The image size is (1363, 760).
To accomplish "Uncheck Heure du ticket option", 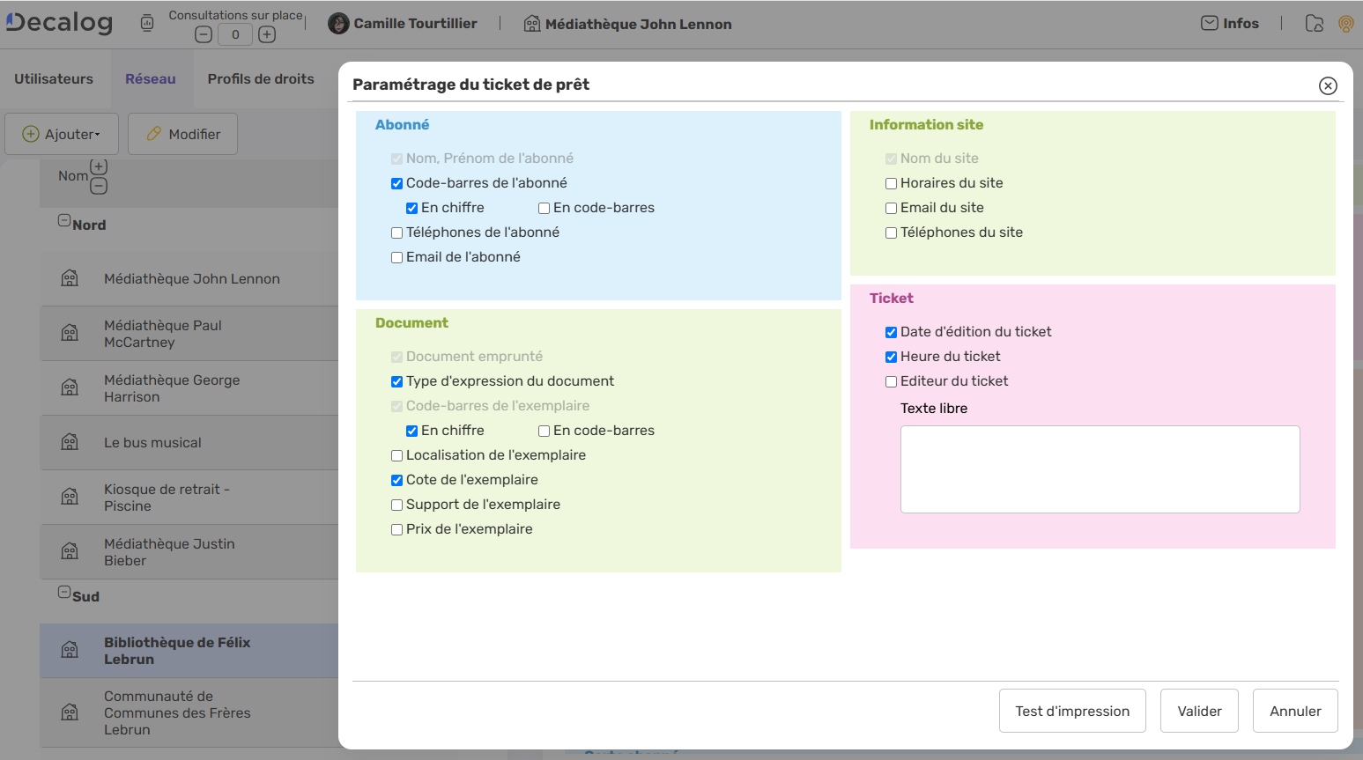I will coord(891,357).
